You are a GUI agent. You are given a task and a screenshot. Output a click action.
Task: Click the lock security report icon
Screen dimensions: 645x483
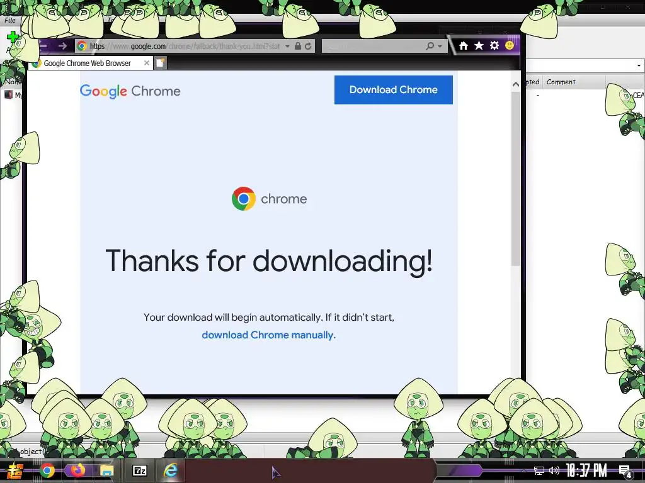[298, 46]
